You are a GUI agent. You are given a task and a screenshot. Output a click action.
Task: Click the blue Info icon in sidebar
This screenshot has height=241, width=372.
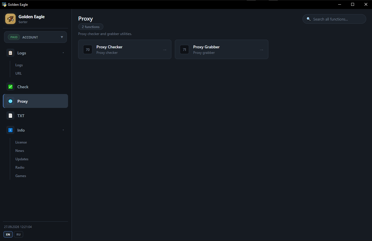click(10, 130)
